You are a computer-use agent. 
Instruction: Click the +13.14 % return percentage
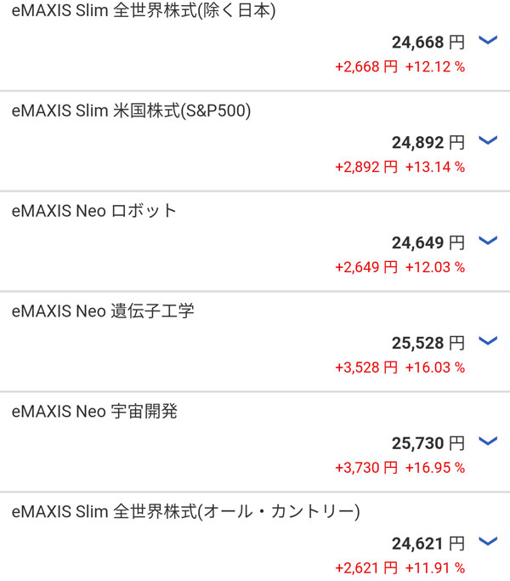[435, 167]
